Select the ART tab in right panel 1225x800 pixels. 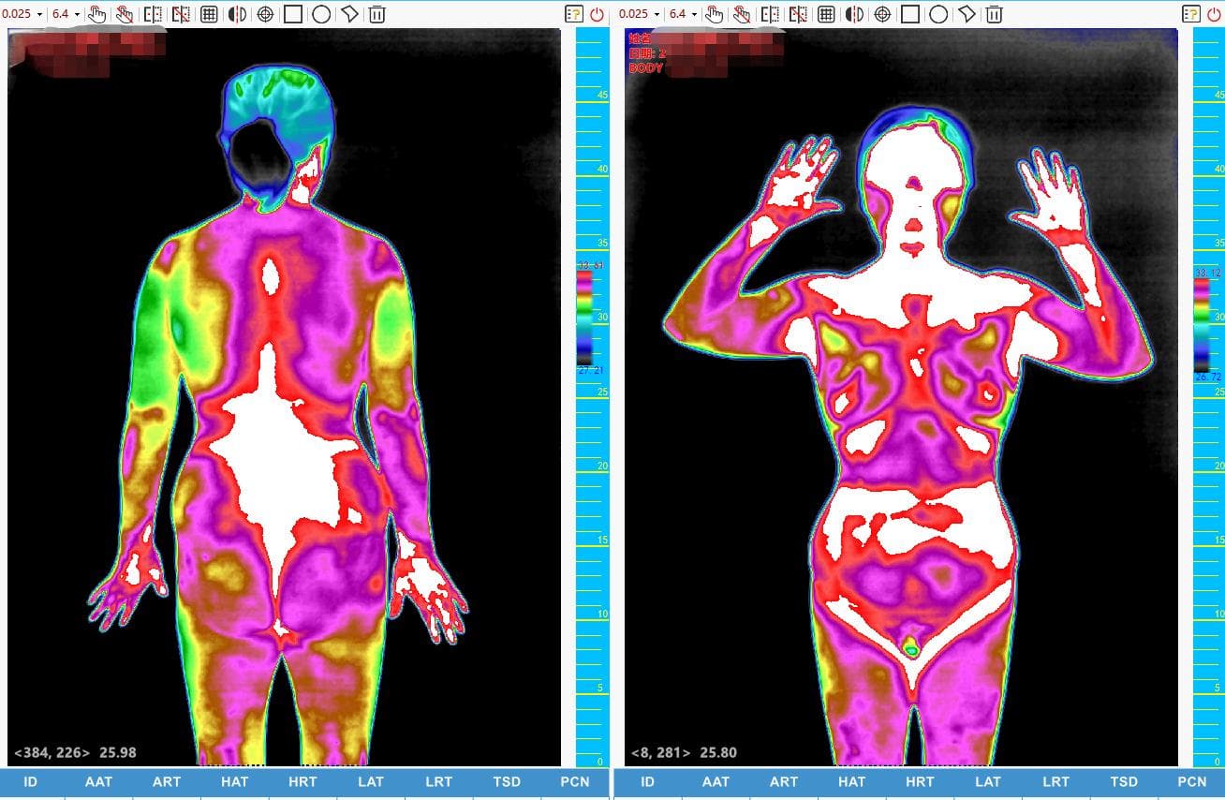(784, 782)
